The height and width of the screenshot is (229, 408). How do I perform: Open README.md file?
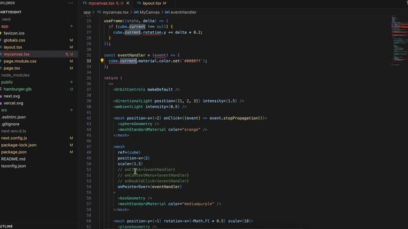(x=13, y=159)
